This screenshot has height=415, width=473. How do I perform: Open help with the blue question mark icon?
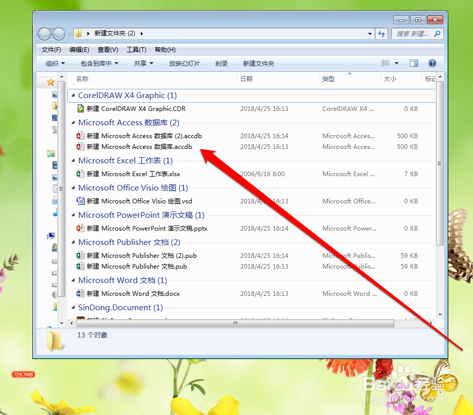pos(432,63)
